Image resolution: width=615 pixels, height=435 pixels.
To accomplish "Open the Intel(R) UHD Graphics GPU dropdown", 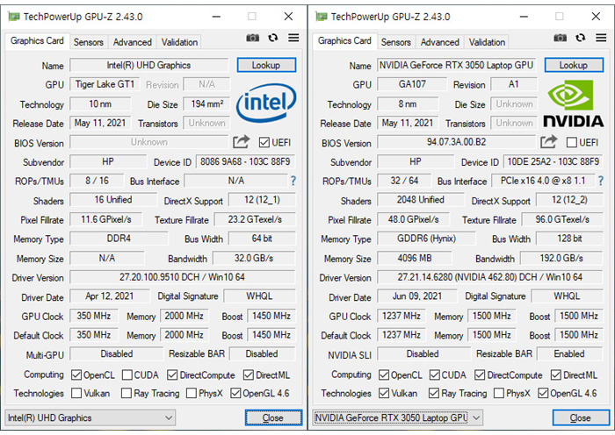I will pyautogui.click(x=90, y=417).
